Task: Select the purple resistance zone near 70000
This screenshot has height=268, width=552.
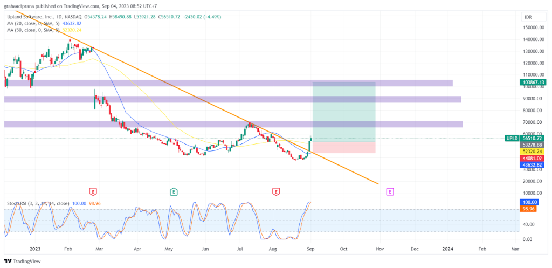Action: [233, 124]
